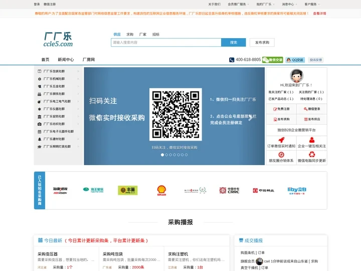The width and height of the screenshot is (361, 271).
Task: Select the sixth carousel dot
Action: point(182,155)
